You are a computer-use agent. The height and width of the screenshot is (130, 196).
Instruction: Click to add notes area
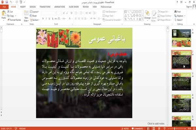156,123
